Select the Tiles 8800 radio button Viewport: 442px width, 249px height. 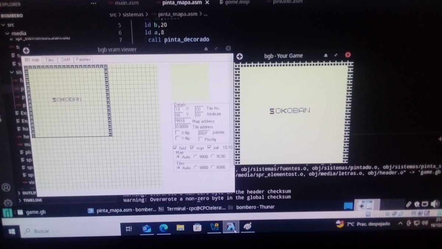point(196,168)
